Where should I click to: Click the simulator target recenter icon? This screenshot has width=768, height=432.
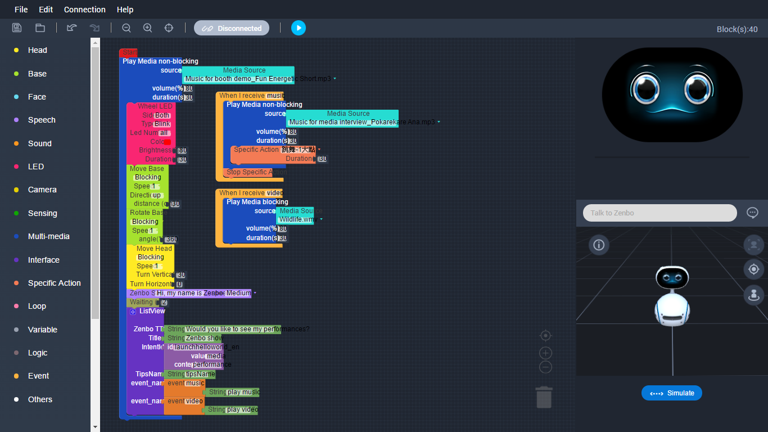point(754,269)
